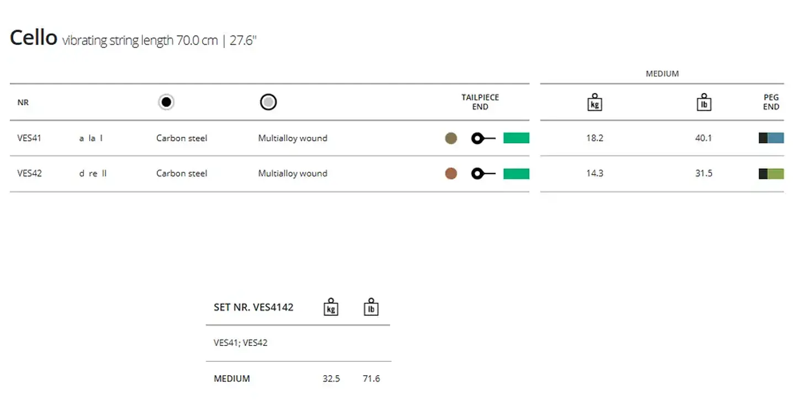795x406 pixels.
Task: Click the kg weight icon under MEDIUM
Action: coord(595,102)
